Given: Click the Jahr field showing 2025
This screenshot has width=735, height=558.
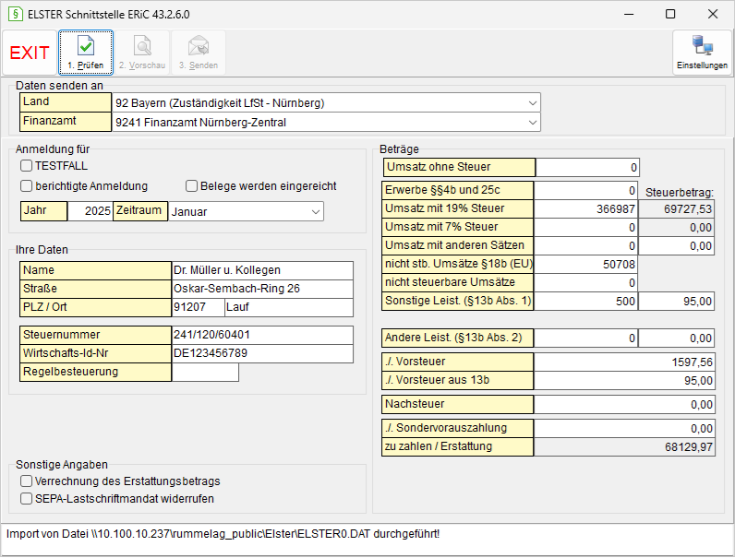Looking at the screenshot, I should point(90,210).
